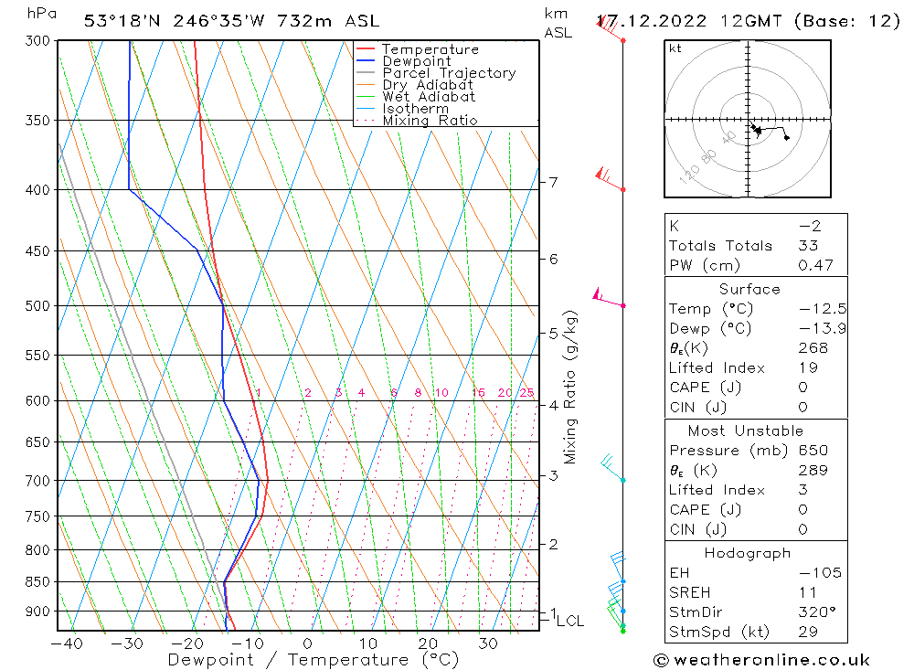
Task: Click the SREH value 11
Action: coord(808,592)
